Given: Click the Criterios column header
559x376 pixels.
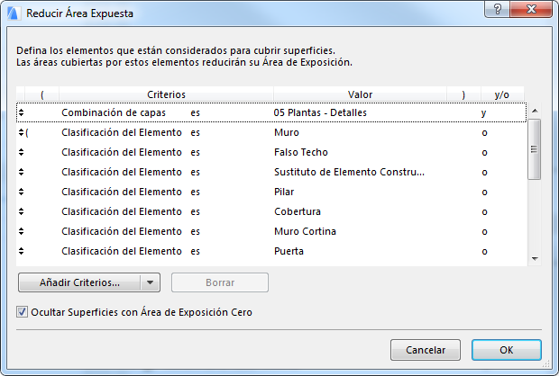Looking at the screenshot, I should 166,94.
